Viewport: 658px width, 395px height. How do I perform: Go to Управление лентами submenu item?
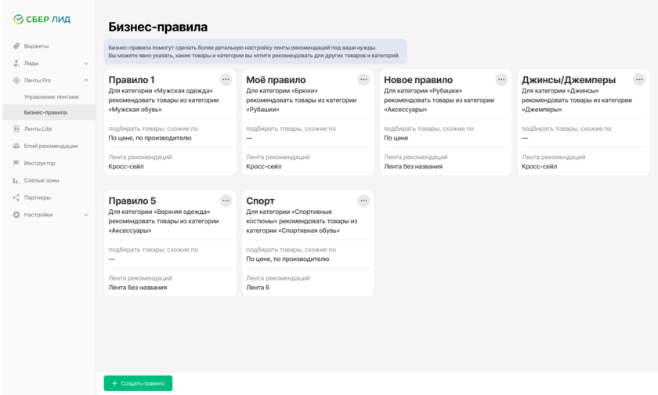coord(51,96)
